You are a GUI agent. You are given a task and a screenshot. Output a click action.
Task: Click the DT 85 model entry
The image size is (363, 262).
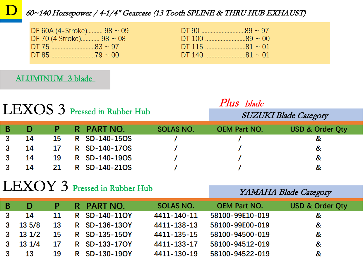(75, 55)
